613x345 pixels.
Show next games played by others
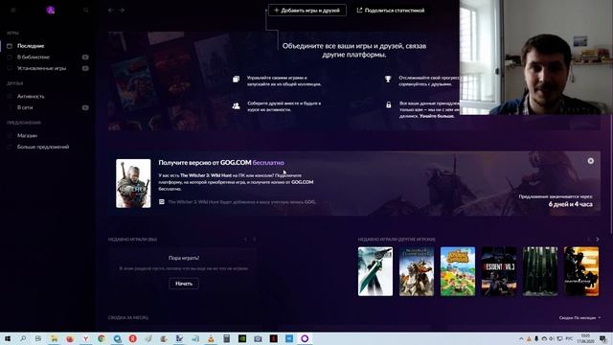tap(597, 240)
